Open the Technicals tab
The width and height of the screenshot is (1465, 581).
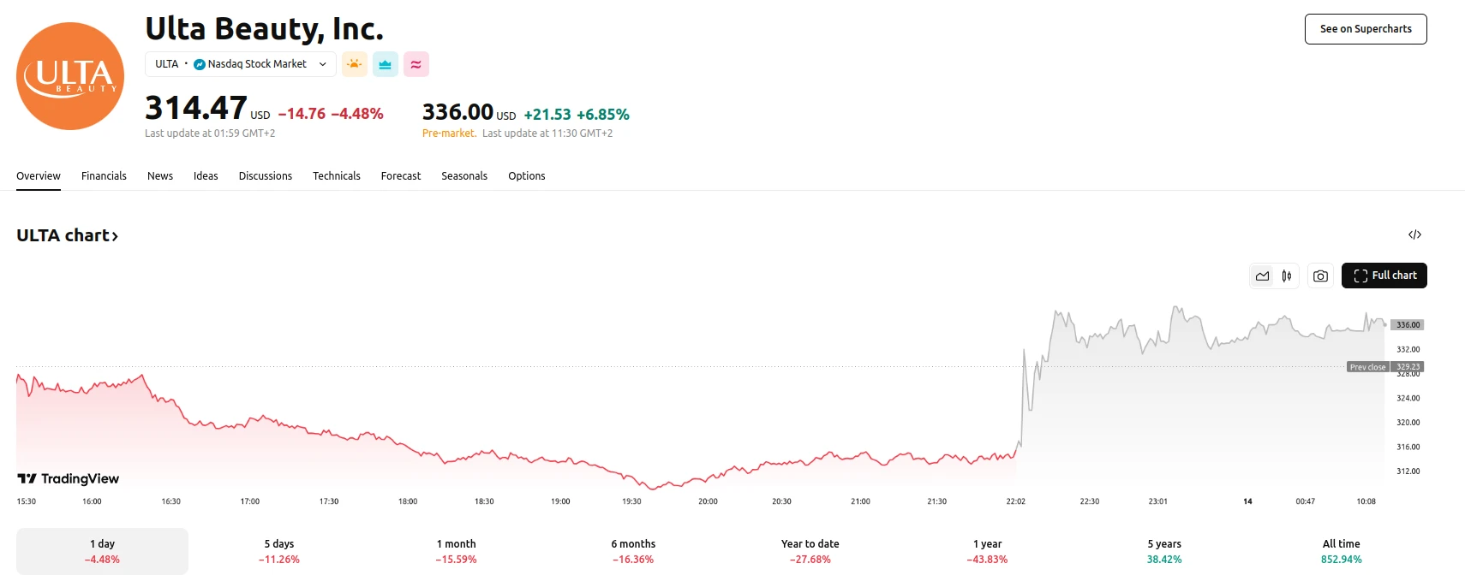tap(337, 176)
